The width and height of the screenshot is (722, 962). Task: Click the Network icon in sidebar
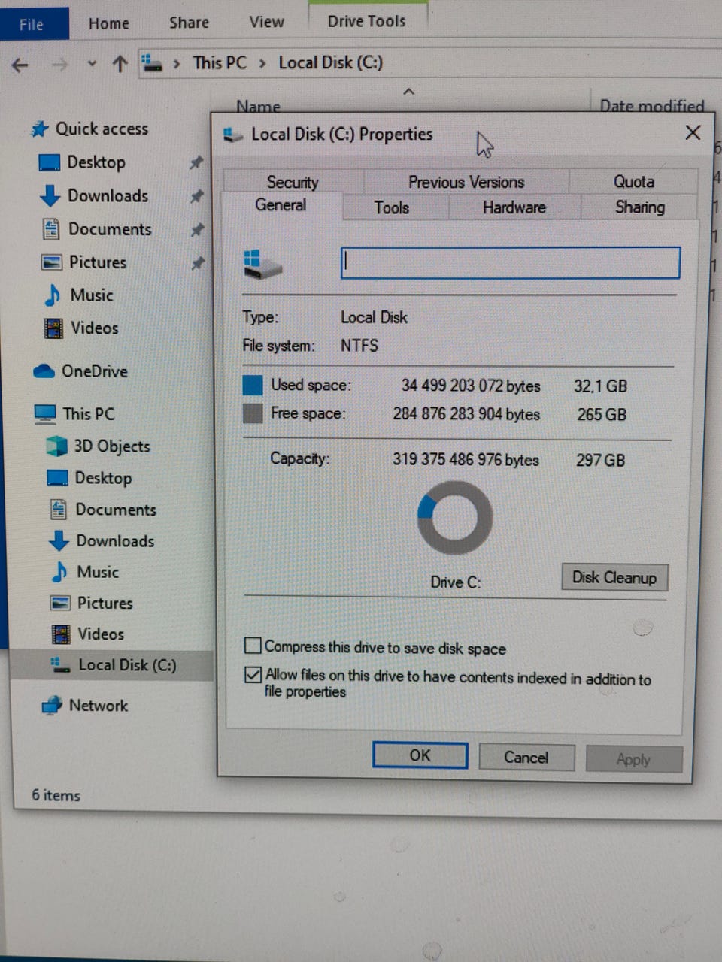point(52,706)
